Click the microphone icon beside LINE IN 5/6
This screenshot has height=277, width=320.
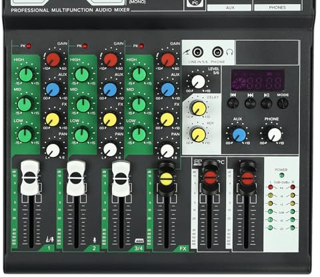186,53
